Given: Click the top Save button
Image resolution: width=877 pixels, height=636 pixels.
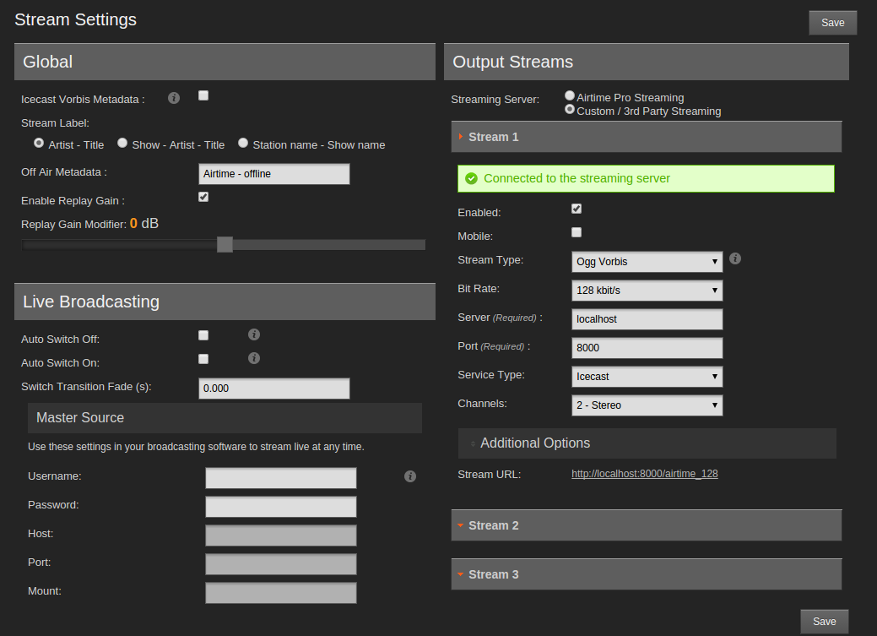Looking at the screenshot, I should click(833, 23).
